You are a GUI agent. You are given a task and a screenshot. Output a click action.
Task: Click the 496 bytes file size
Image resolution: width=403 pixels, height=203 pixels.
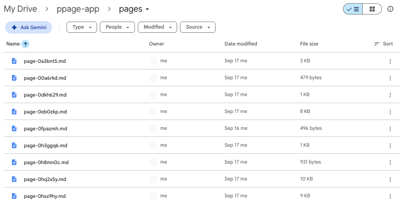(311, 128)
